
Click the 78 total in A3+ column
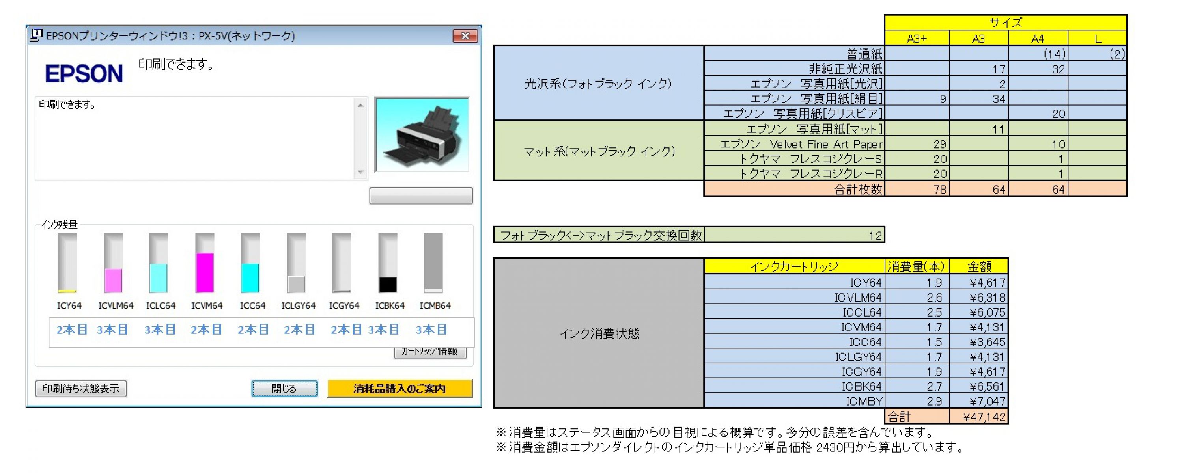click(917, 189)
